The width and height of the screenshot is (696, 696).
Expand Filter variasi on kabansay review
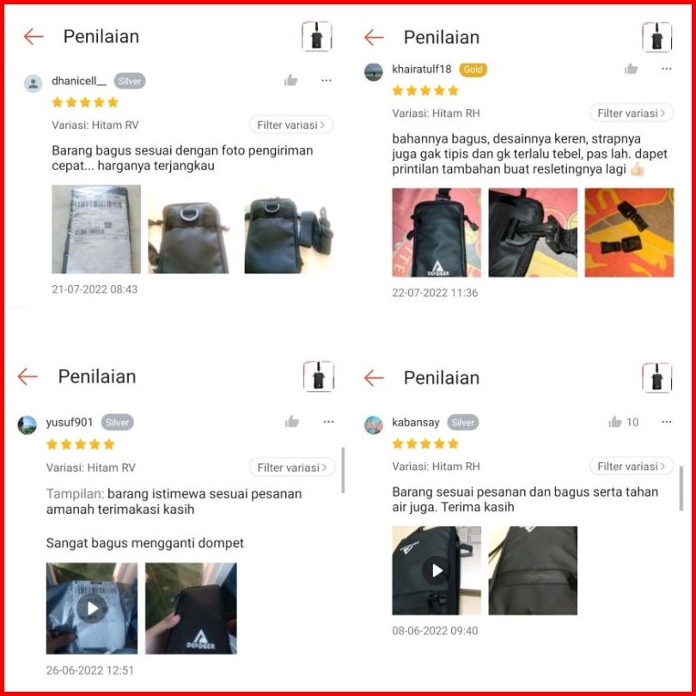tap(632, 466)
